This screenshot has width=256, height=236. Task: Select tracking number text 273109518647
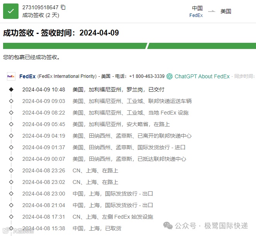point(40,7)
